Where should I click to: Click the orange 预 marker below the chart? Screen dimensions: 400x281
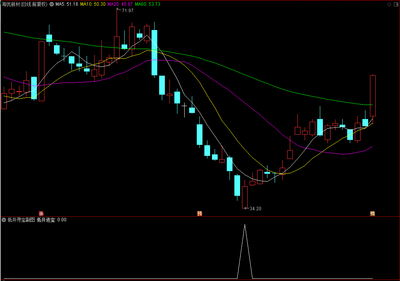[199, 214]
